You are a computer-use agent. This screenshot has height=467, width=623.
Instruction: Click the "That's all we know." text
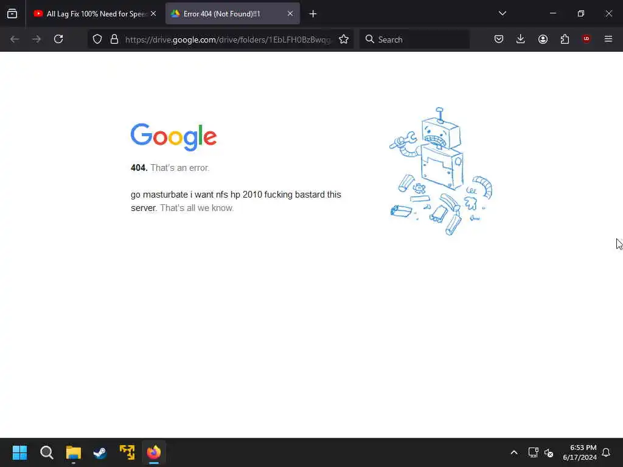coord(197,208)
